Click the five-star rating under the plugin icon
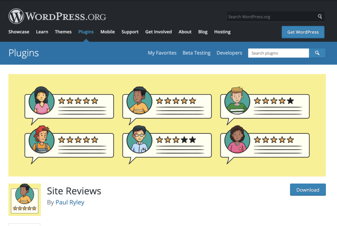Image resolution: width=337 pixels, height=226 pixels. [x=25, y=208]
